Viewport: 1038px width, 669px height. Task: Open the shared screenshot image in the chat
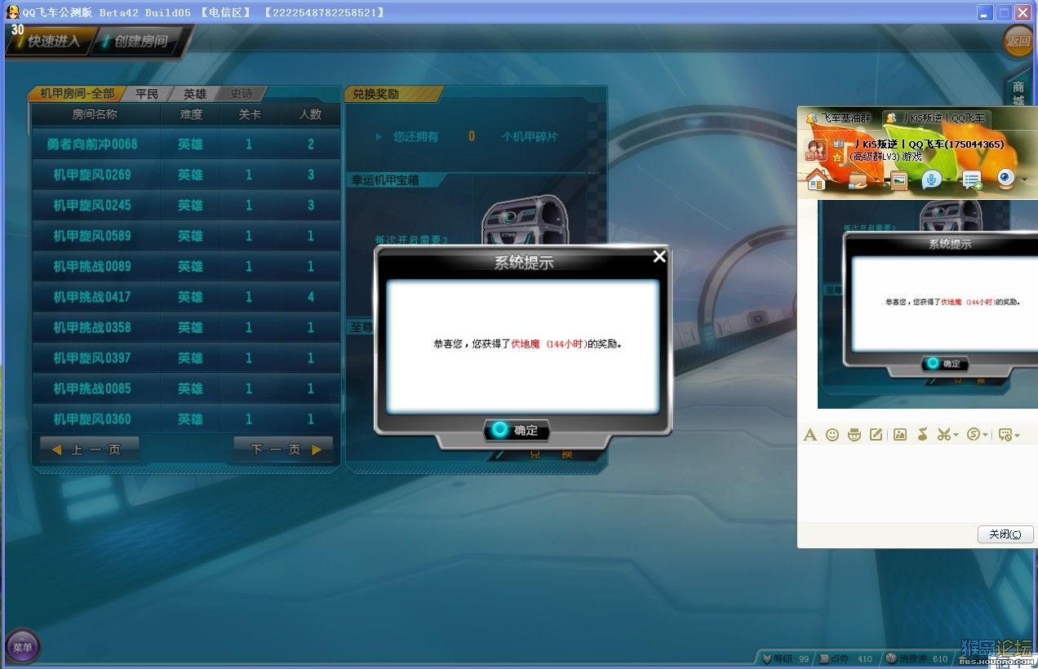928,303
